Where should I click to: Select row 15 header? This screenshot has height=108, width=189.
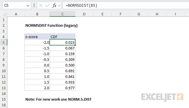pyautogui.click(x=4, y=99)
